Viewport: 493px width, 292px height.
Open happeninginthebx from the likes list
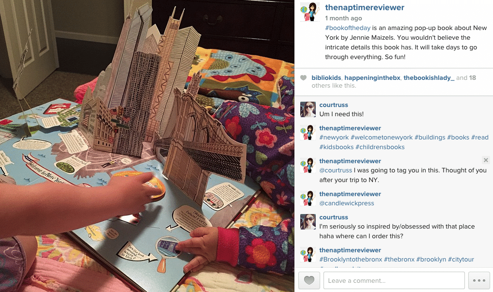click(x=372, y=77)
